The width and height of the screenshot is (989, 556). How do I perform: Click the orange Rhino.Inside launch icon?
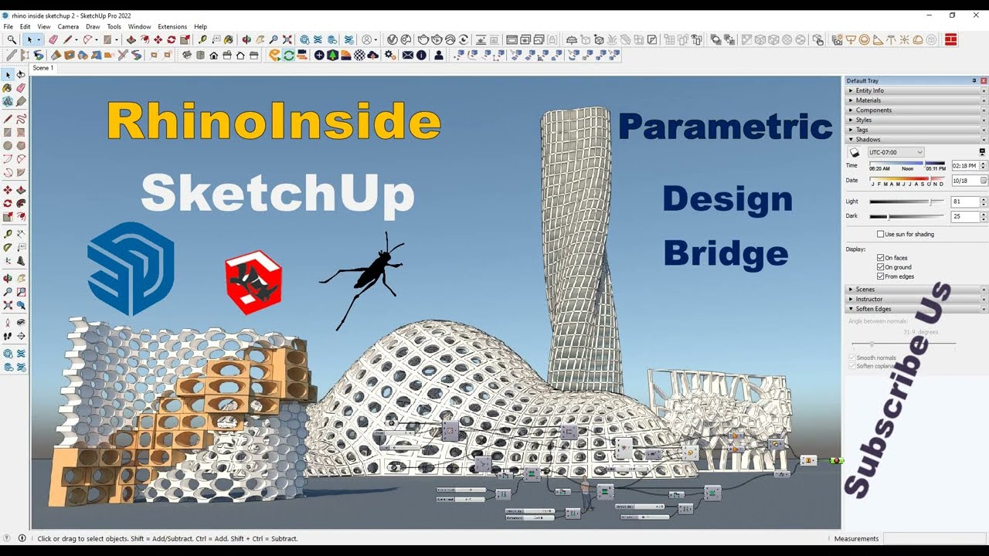coord(274,55)
